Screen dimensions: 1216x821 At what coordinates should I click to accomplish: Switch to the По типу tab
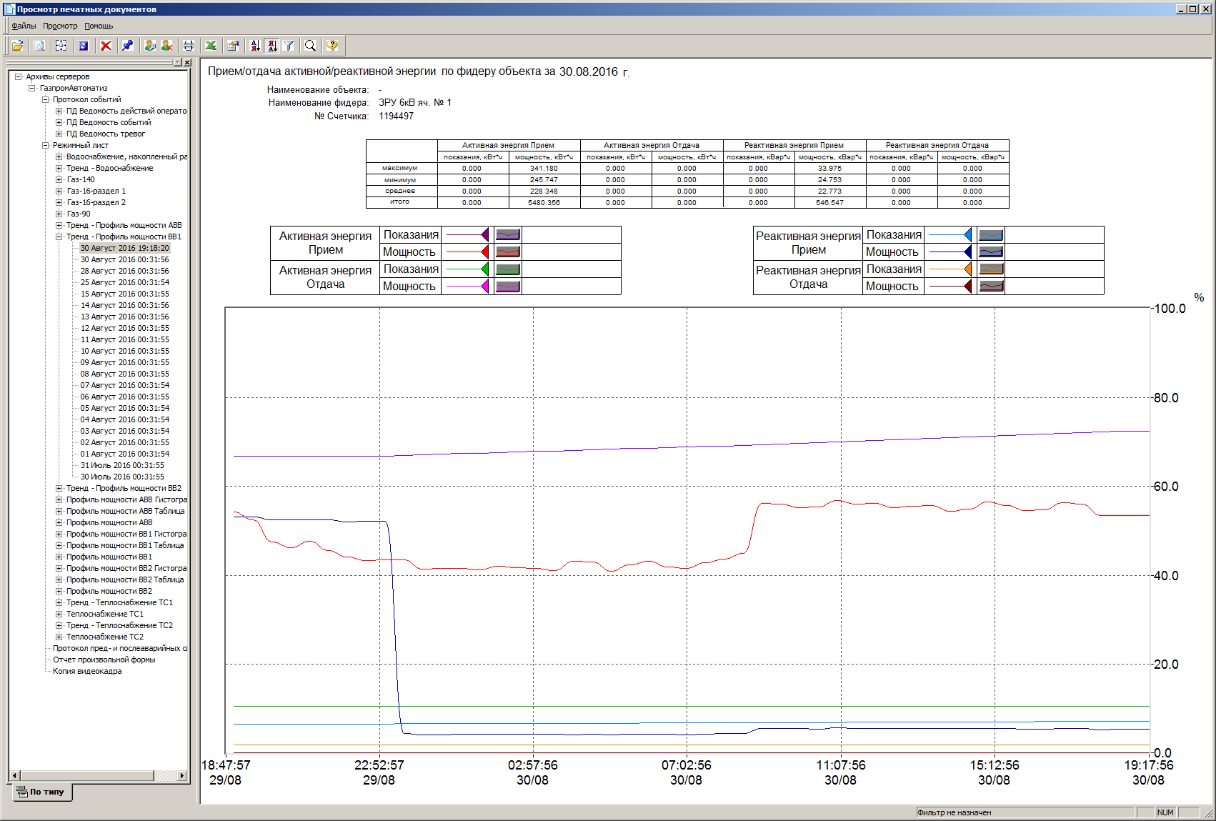click(x=42, y=792)
